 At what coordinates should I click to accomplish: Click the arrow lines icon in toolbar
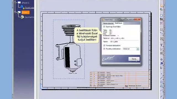(162, 68)
